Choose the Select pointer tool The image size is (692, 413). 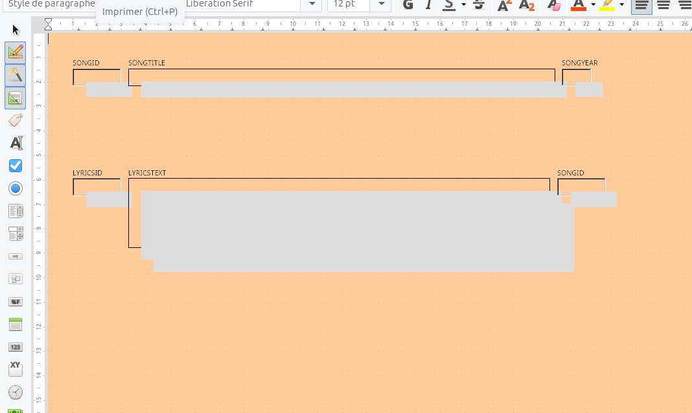(16, 30)
